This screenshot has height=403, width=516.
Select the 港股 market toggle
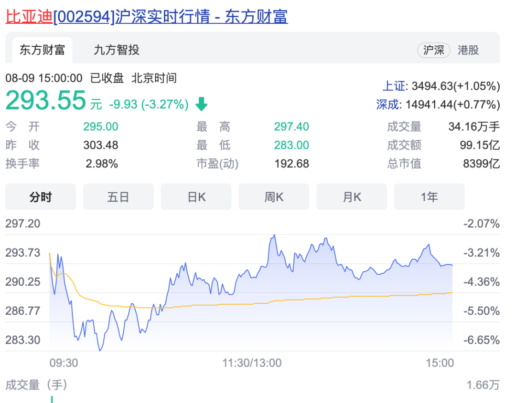(x=468, y=50)
